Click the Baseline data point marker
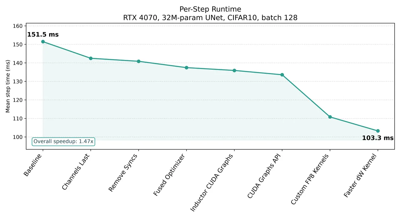402x219 pixels. [x=43, y=42]
